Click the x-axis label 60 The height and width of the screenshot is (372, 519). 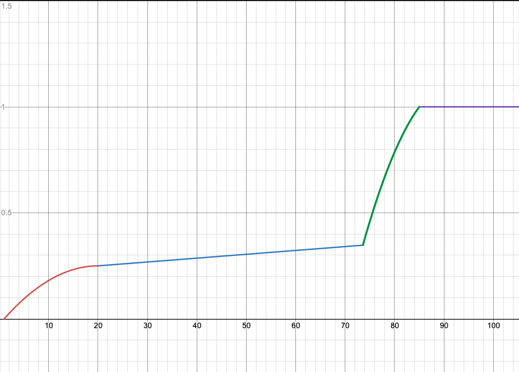pyautogui.click(x=295, y=326)
